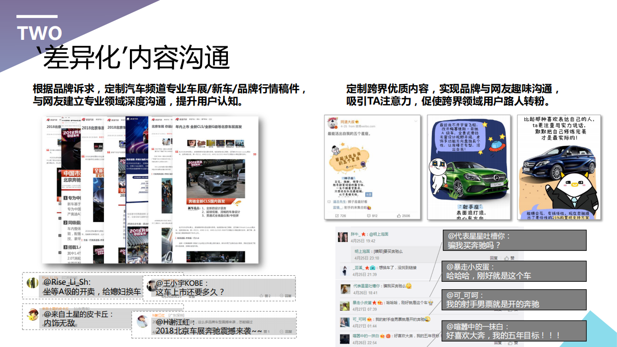Click the medal badge beside 可_可呵 username

(368, 319)
